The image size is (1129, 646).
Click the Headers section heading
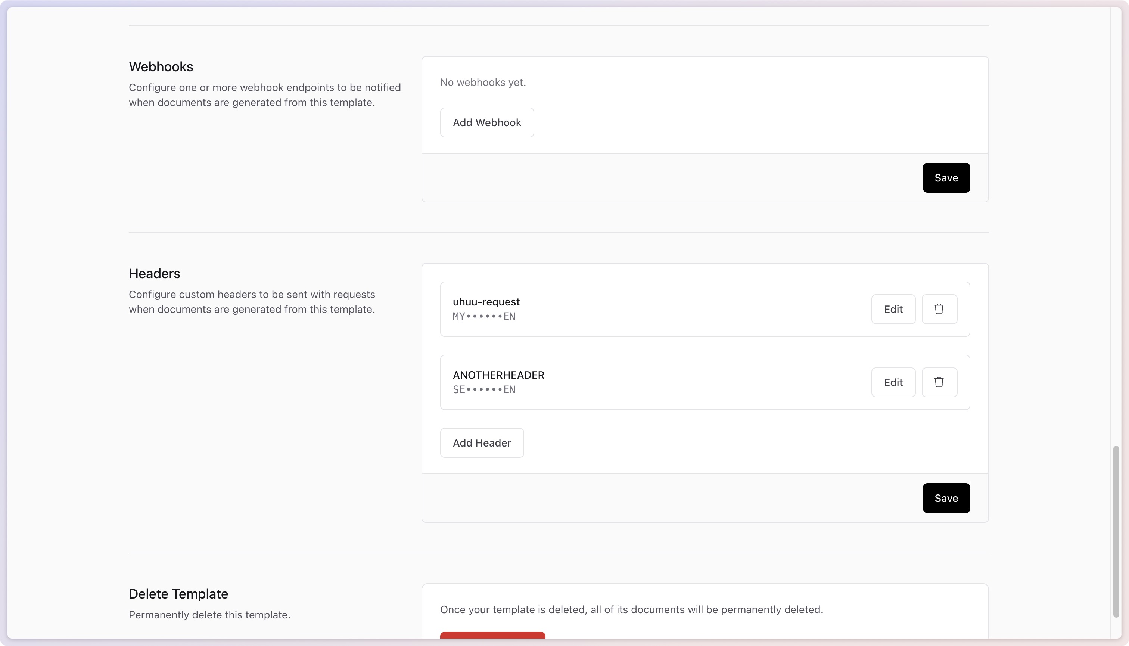tap(154, 274)
